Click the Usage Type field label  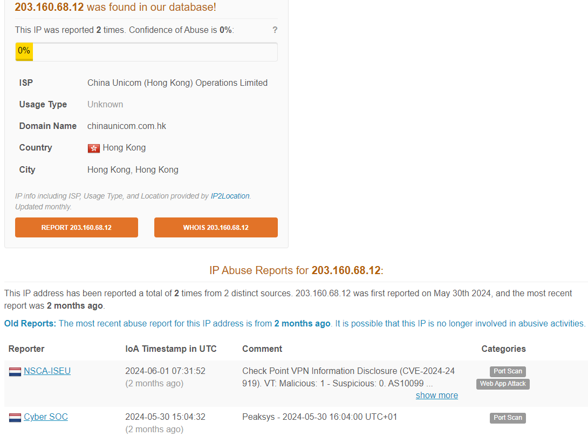tap(43, 104)
